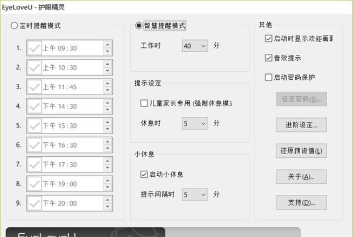This screenshot has height=237, width=353.
Task: Toggle checkbox for reminder 1 上午 09:30
Action: tap(34, 48)
